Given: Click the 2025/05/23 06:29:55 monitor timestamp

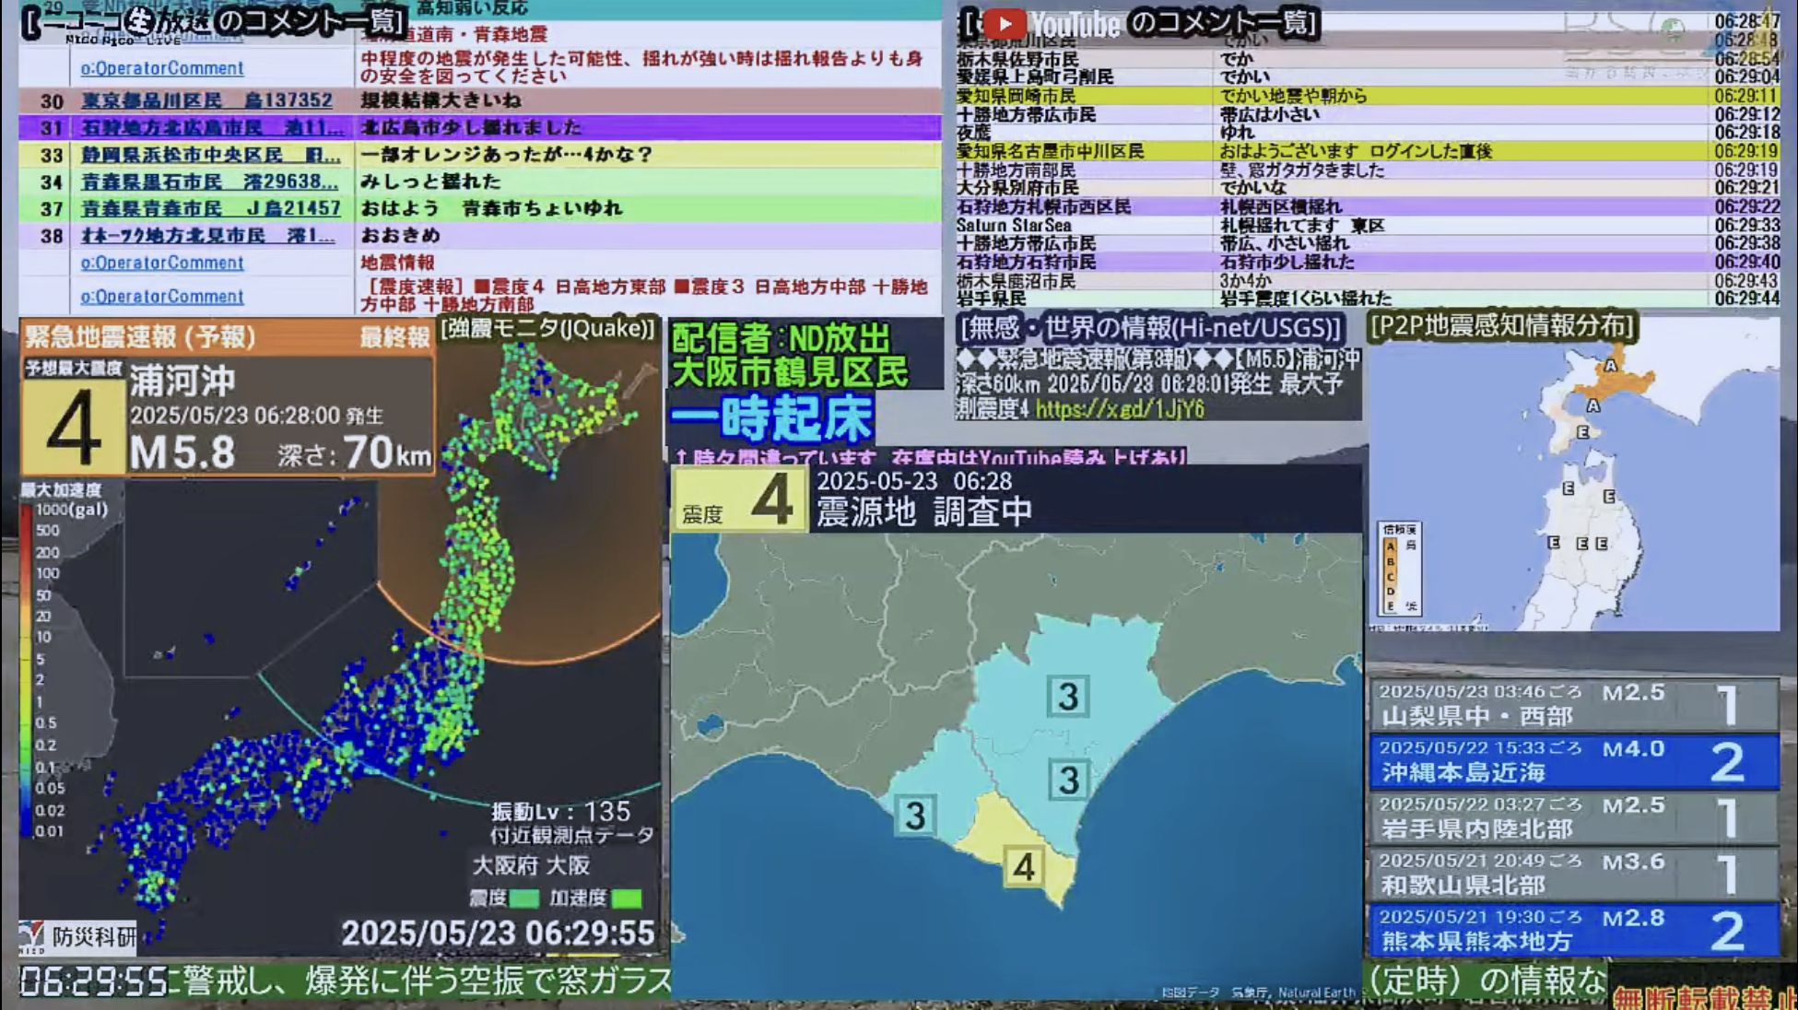Looking at the screenshot, I should point(498,934).
